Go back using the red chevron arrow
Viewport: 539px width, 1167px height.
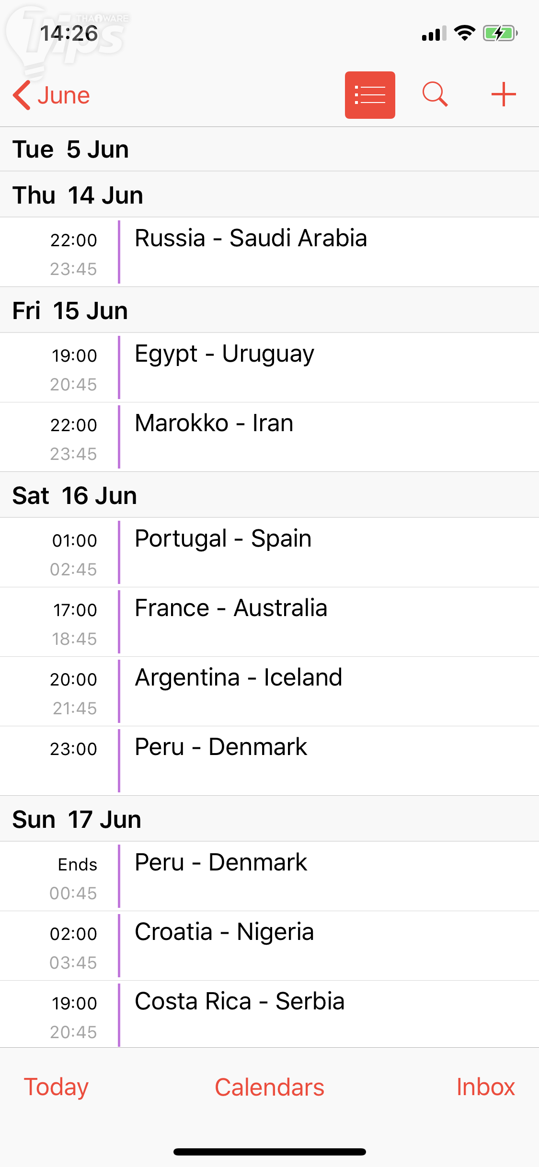click(22, 95)
